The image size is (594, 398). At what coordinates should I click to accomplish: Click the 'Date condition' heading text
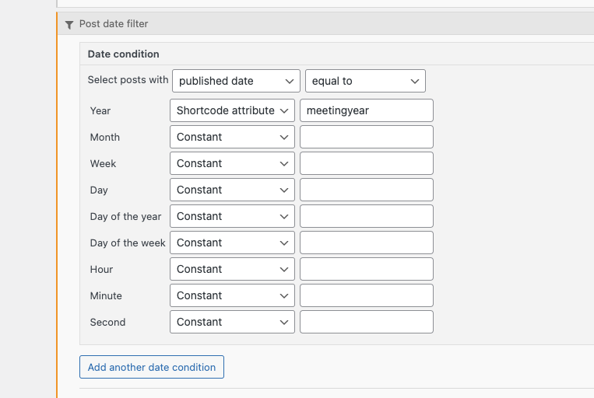click(124, 54)
